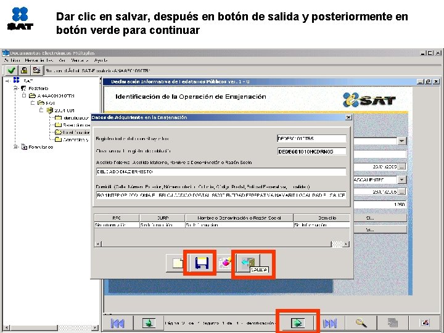
Task: Click the SAT root icon in the tree
Action: click(x=16, y=80)
